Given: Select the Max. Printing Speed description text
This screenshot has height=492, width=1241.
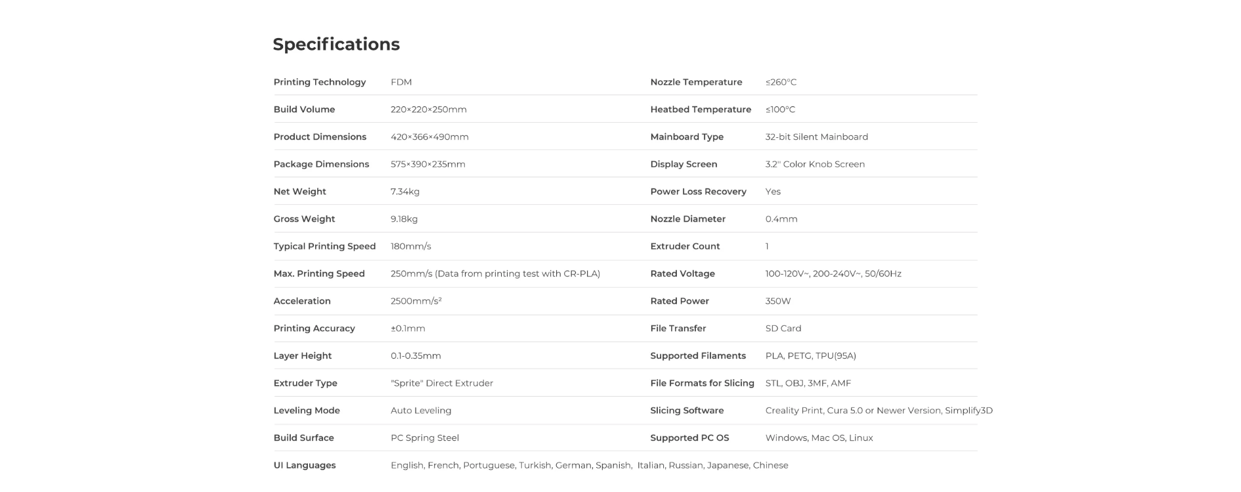Looking at the screenshot, I should coord(495,274).
